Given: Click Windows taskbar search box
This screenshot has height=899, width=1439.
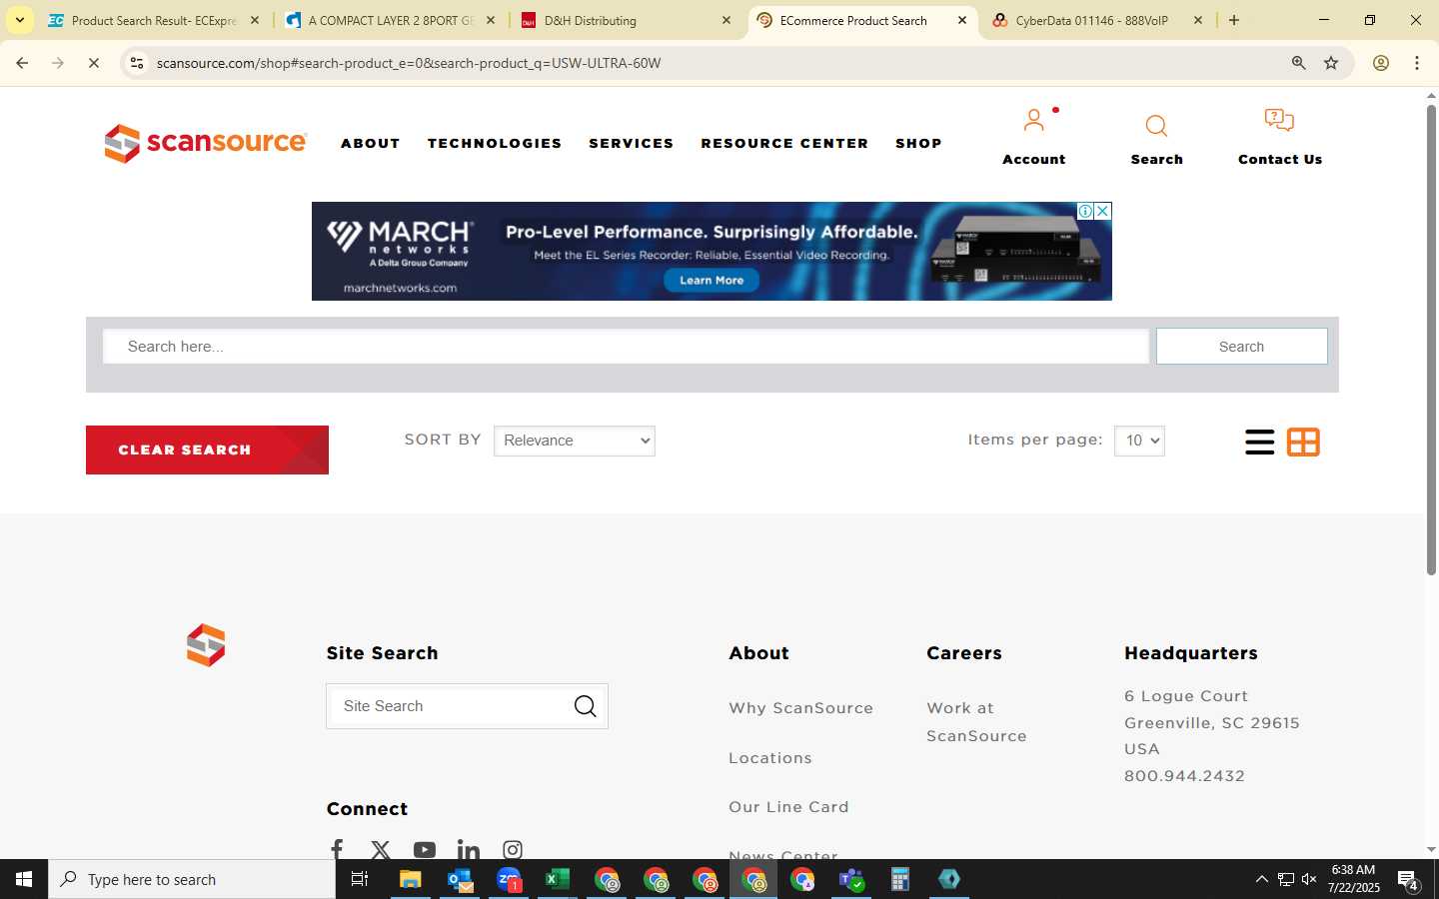Looking at the screenshot, I should (x=192, y=879).
